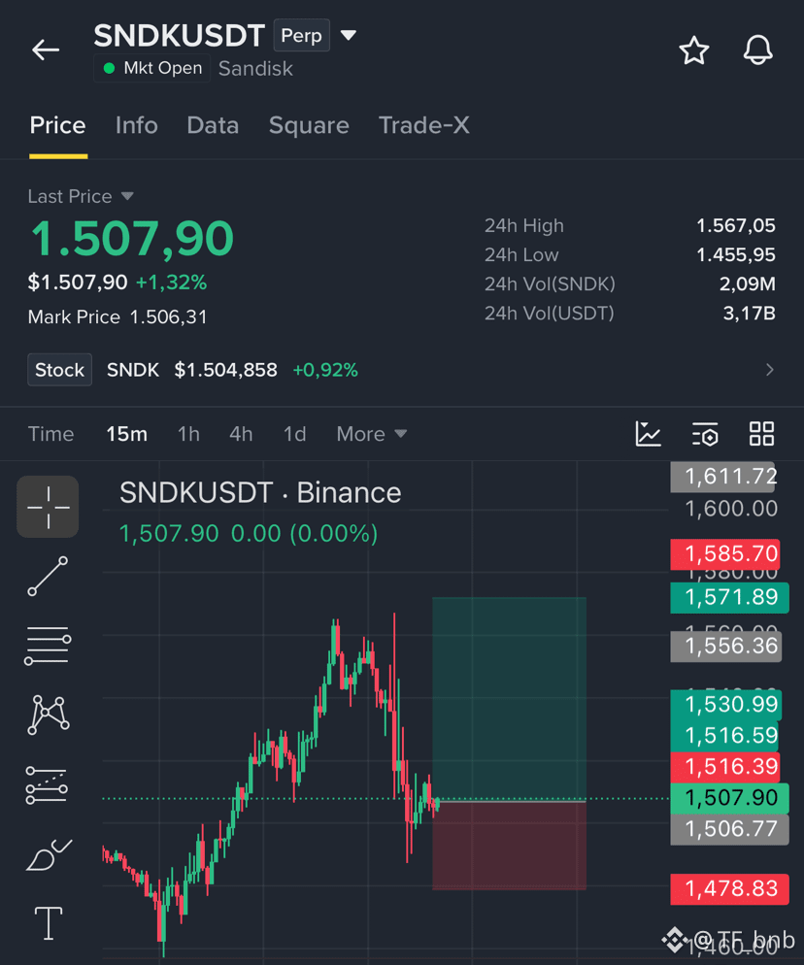The image size is (804, 965).
Task: Add SNDKUSDT to favorites with star
Action: (694, 50)
